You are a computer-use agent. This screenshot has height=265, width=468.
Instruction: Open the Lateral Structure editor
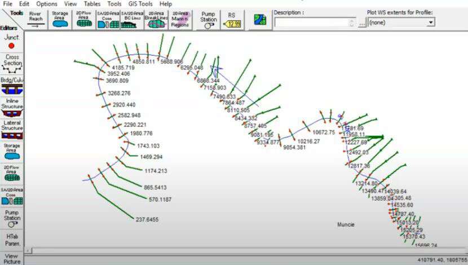tap(12, 130)
